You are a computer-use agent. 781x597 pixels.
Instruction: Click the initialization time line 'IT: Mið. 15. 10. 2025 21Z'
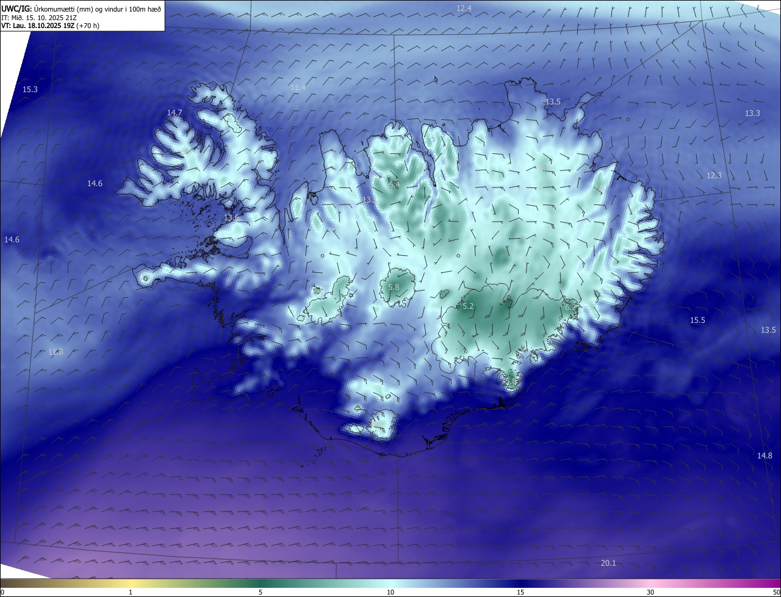click(39, 18)
